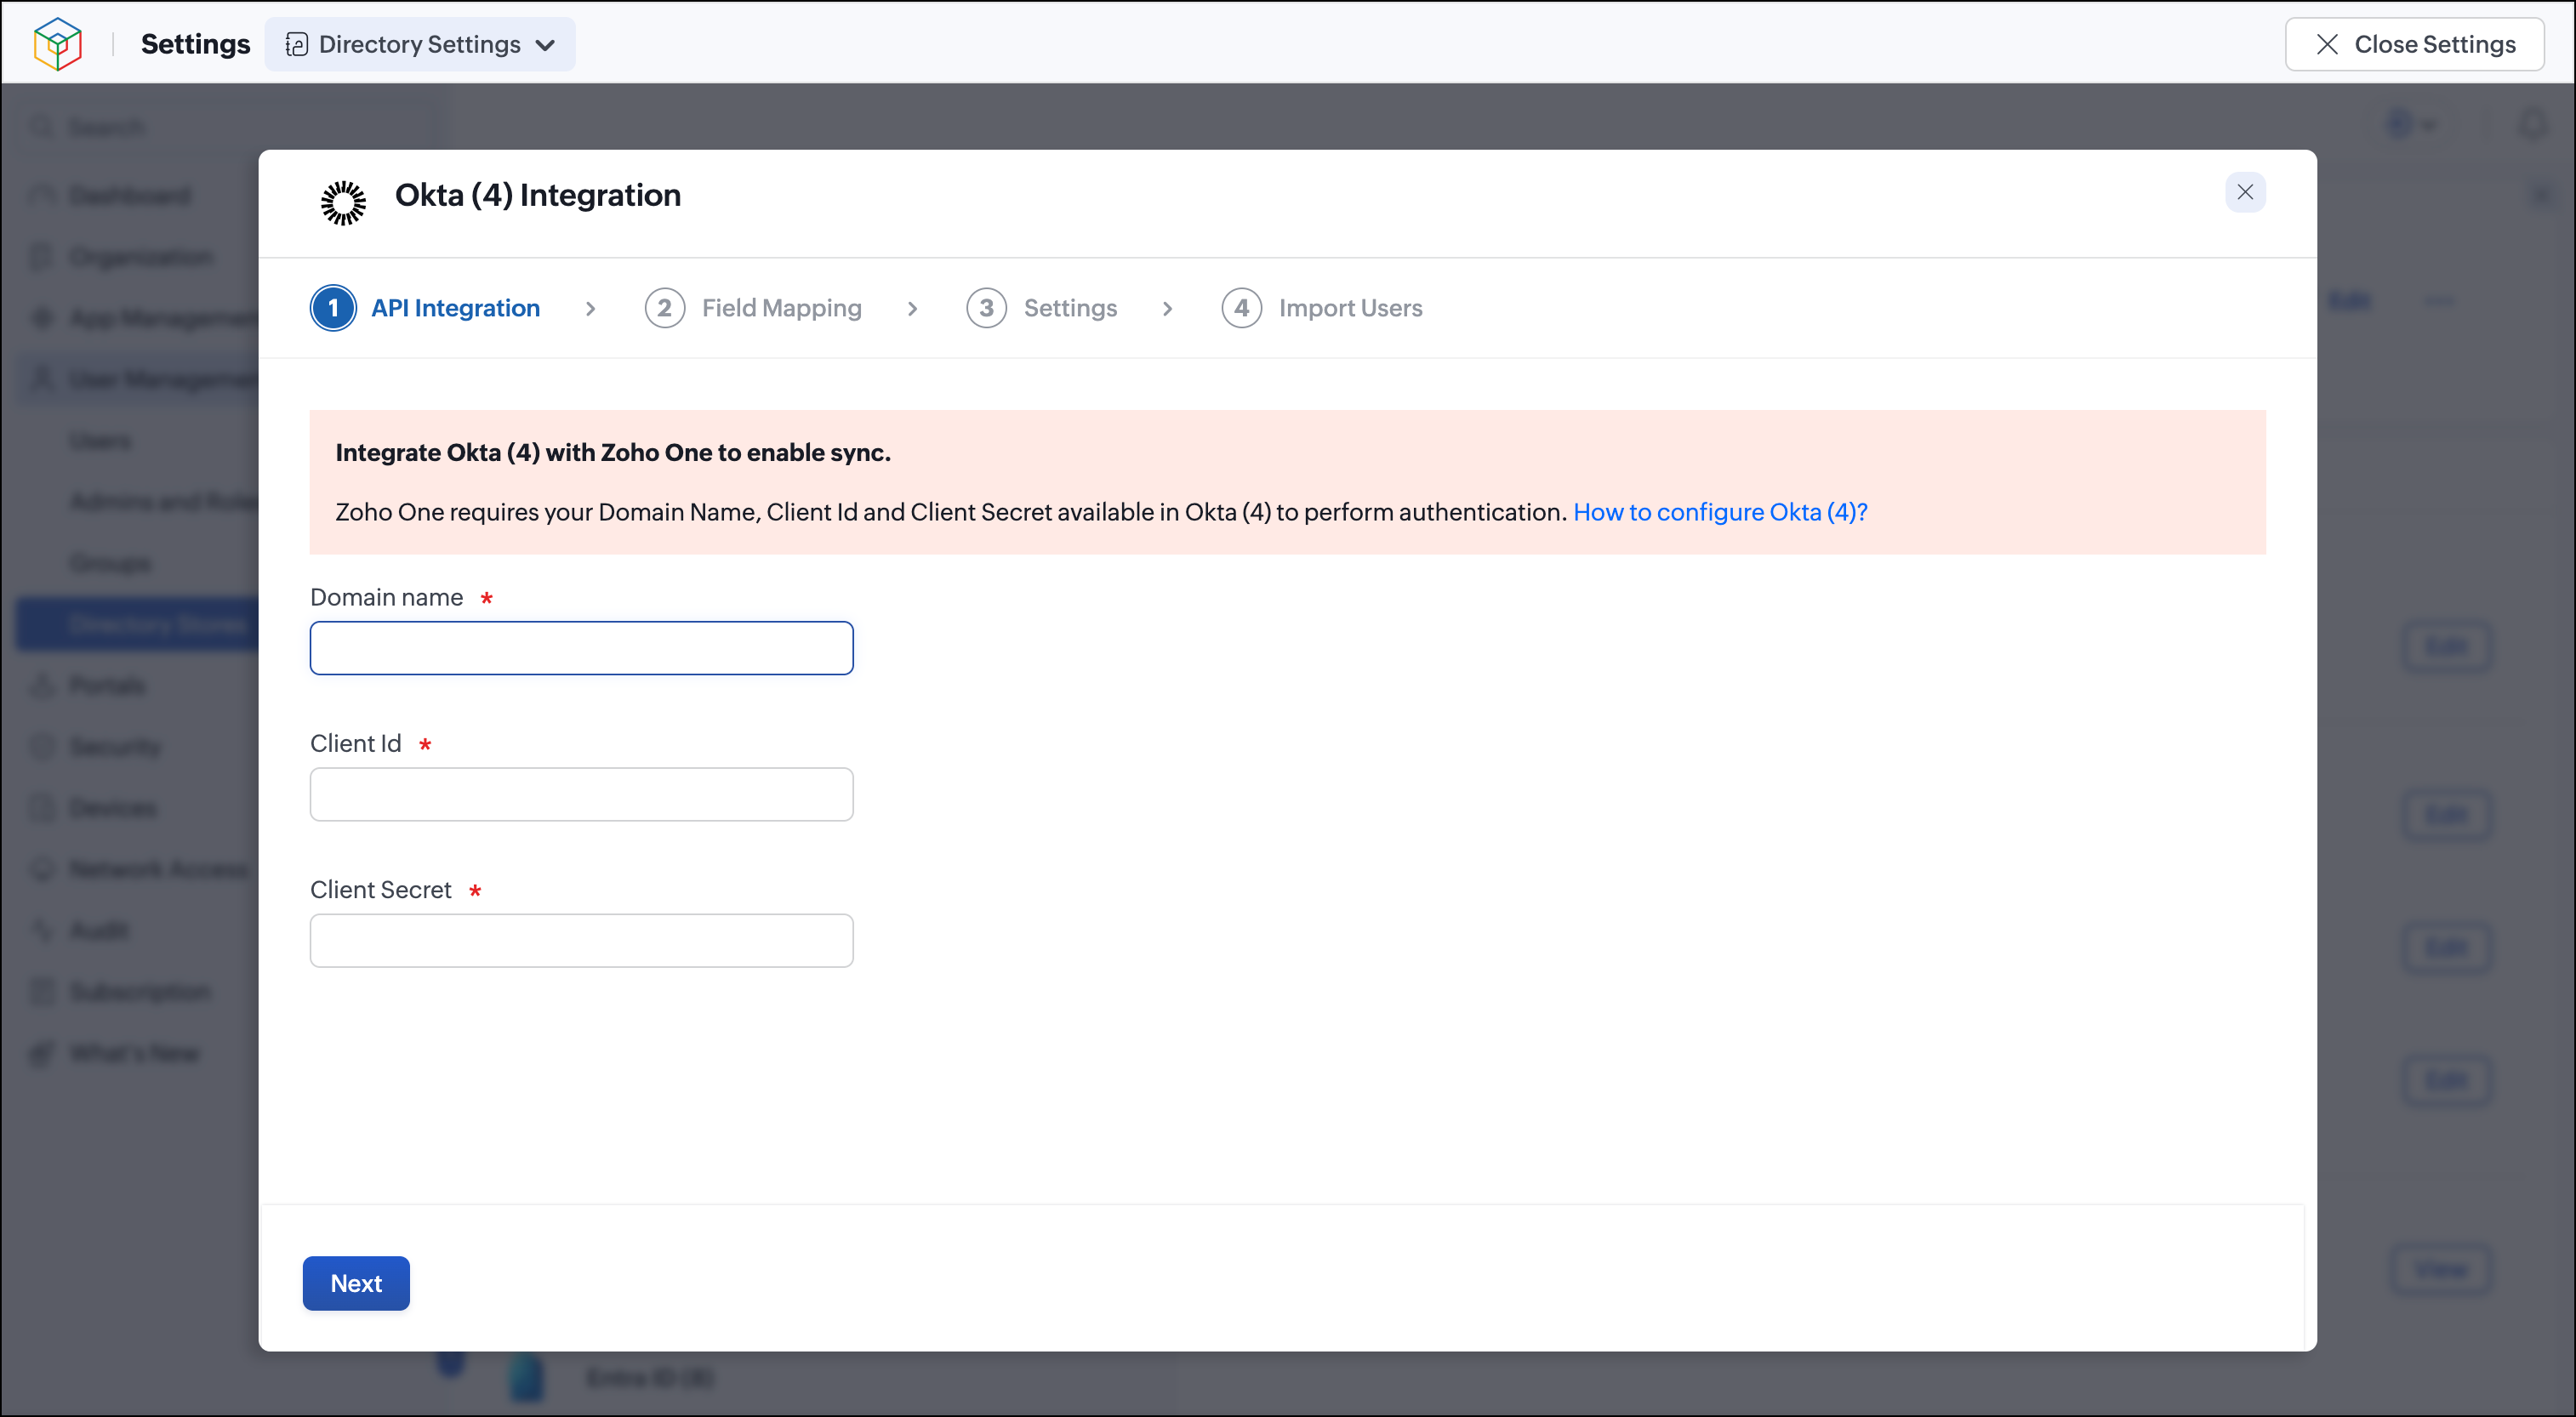Click the Domain name label
The height and width of the screenshot is (1417, 2576).
[386, 597]
